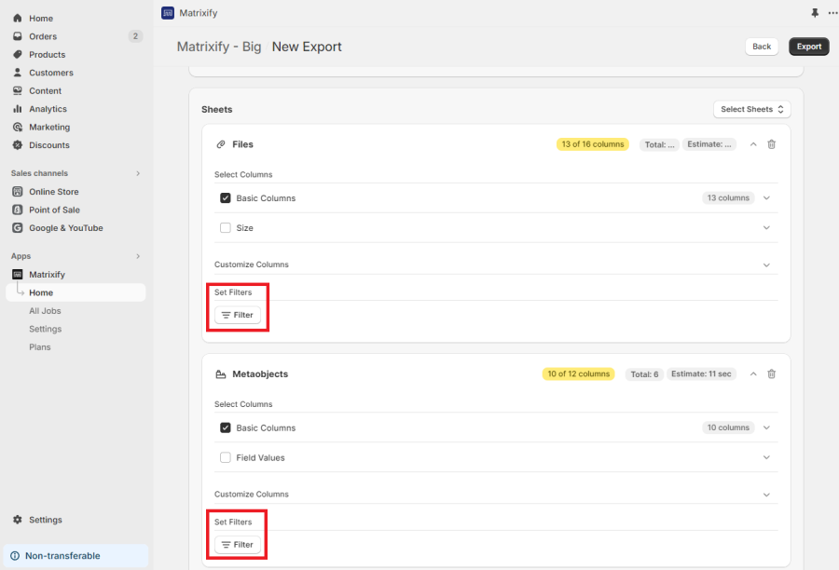
Task: Enable the Size checkbox
Action: (225, 227)
